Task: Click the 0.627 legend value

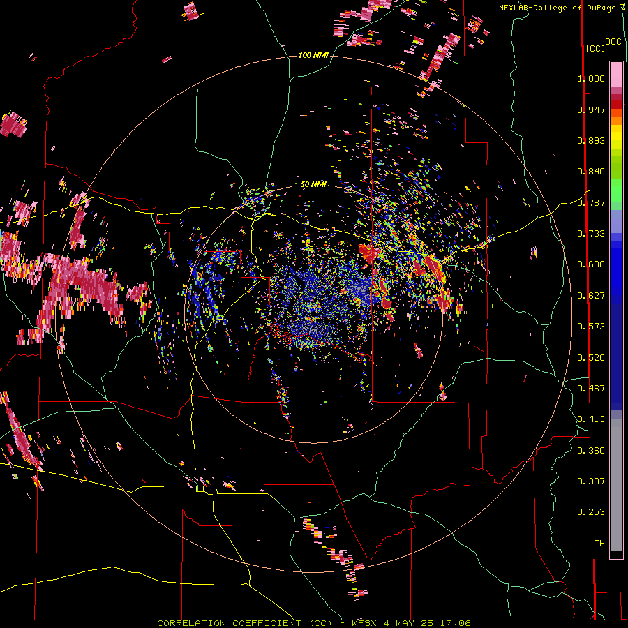Action: tap(591, 296)
